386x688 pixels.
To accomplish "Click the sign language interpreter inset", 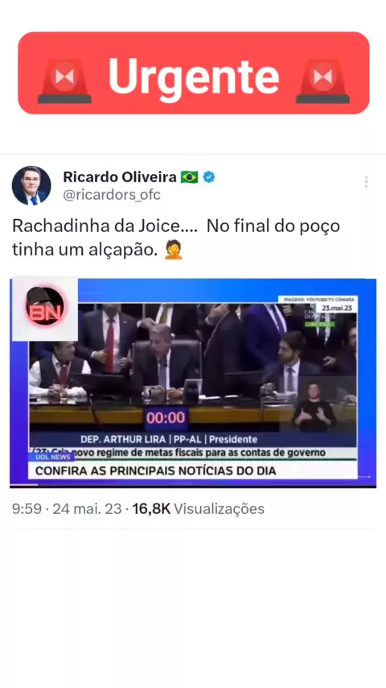I will point(315,407).
